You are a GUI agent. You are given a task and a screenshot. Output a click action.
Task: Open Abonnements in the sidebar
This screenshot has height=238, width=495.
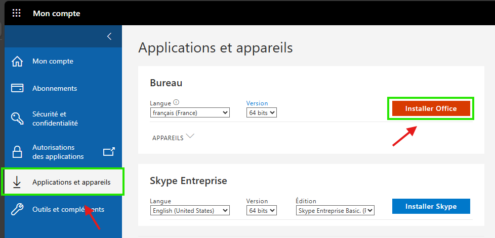click(x=63, y=88)
